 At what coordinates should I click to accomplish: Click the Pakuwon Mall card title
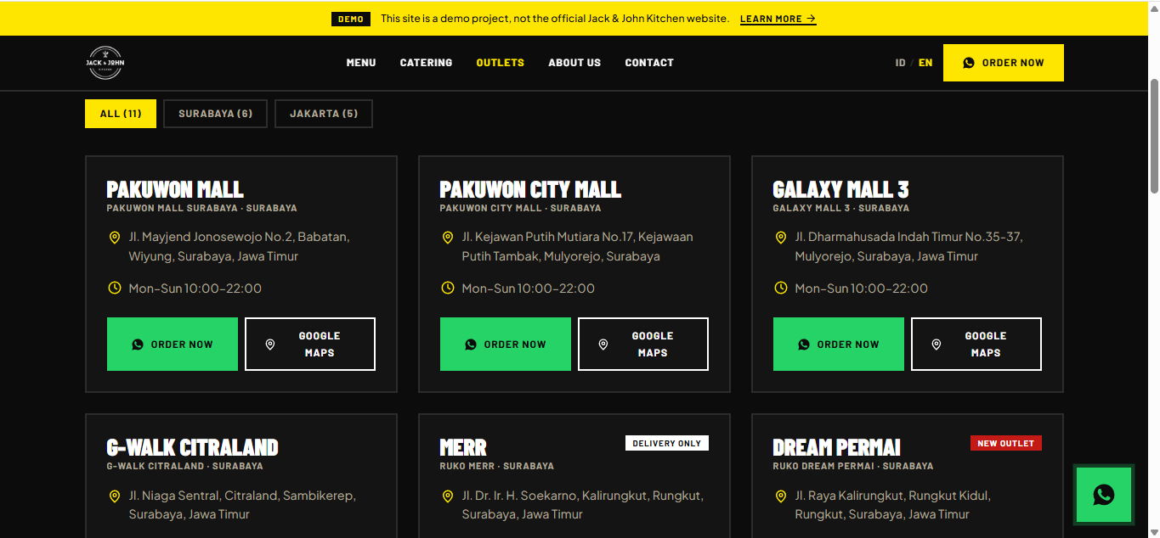(x=175, y=189)
